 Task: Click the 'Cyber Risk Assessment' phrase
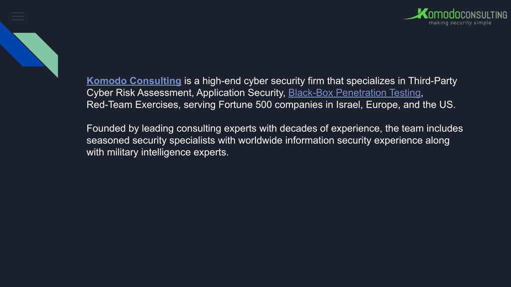tap(139, 93)
